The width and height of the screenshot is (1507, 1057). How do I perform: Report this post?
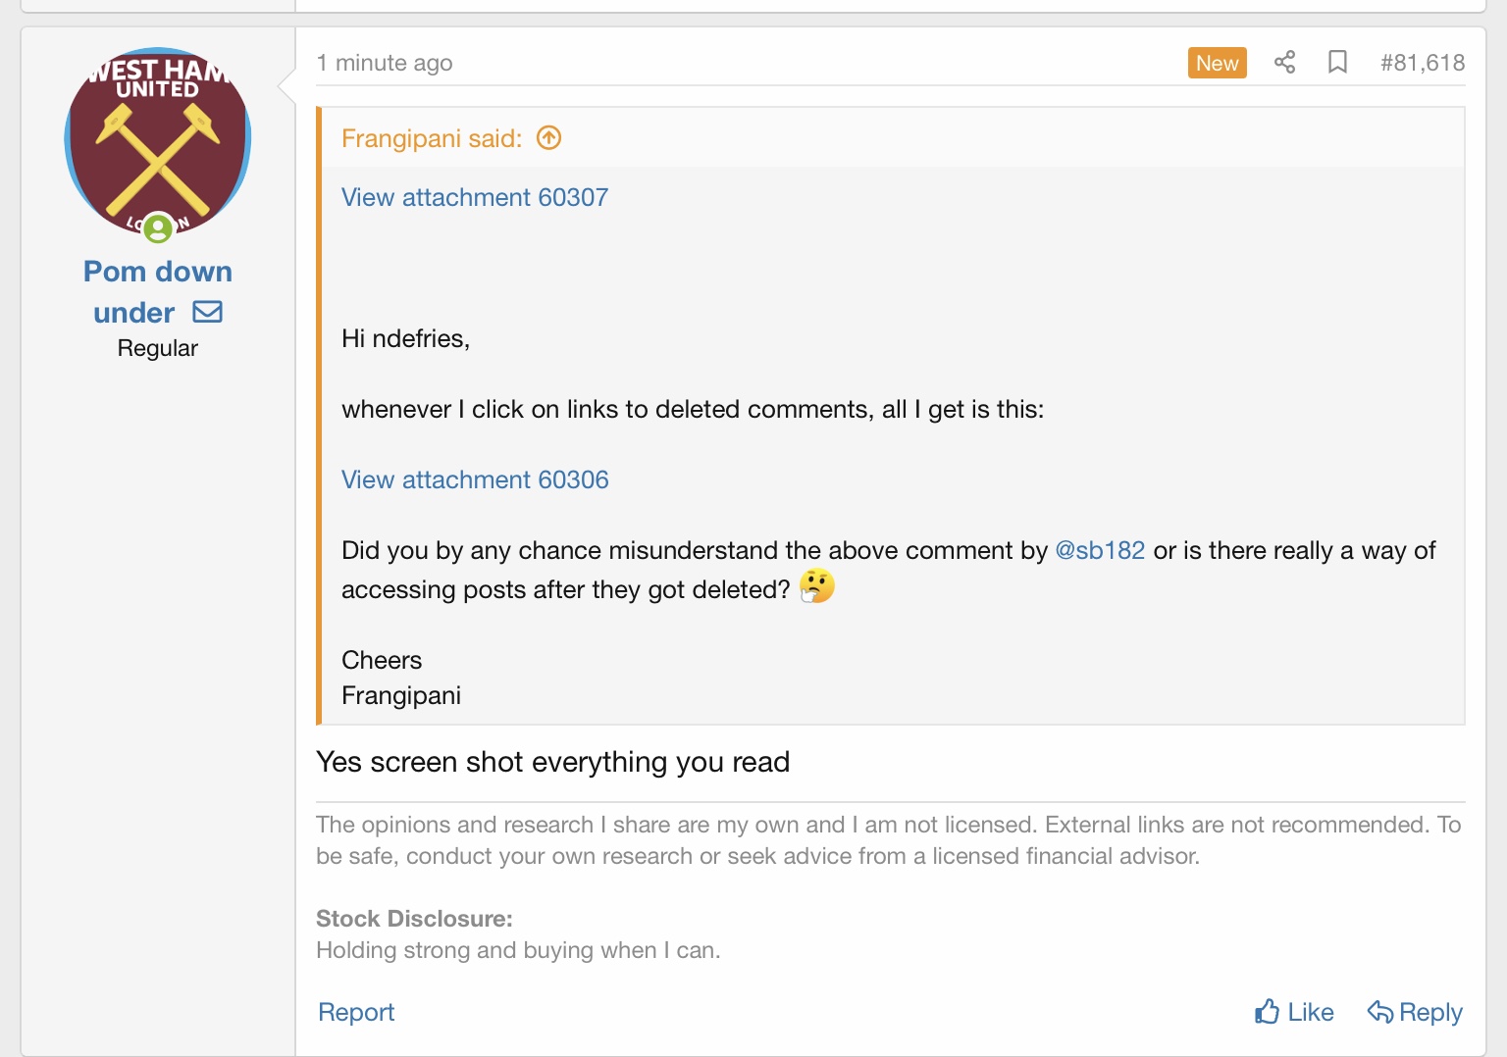[x=356, y=1012]
